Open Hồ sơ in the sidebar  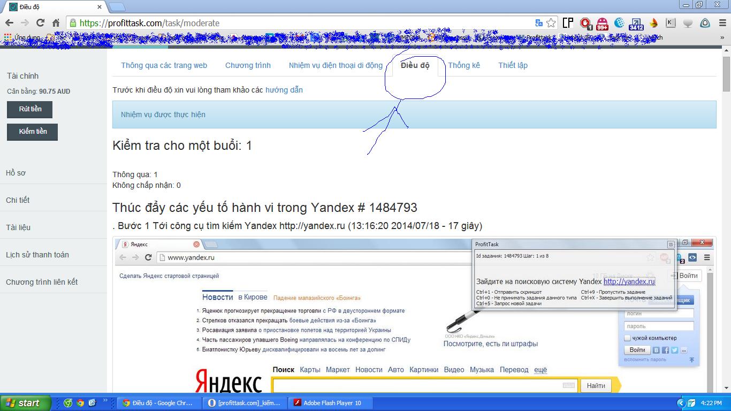tap(16, 173)
